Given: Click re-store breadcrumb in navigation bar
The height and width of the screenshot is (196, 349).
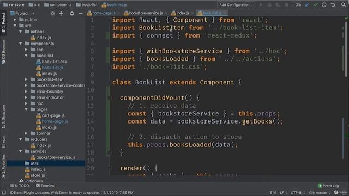Looking at the screenshot, I should tap(14, 5).
